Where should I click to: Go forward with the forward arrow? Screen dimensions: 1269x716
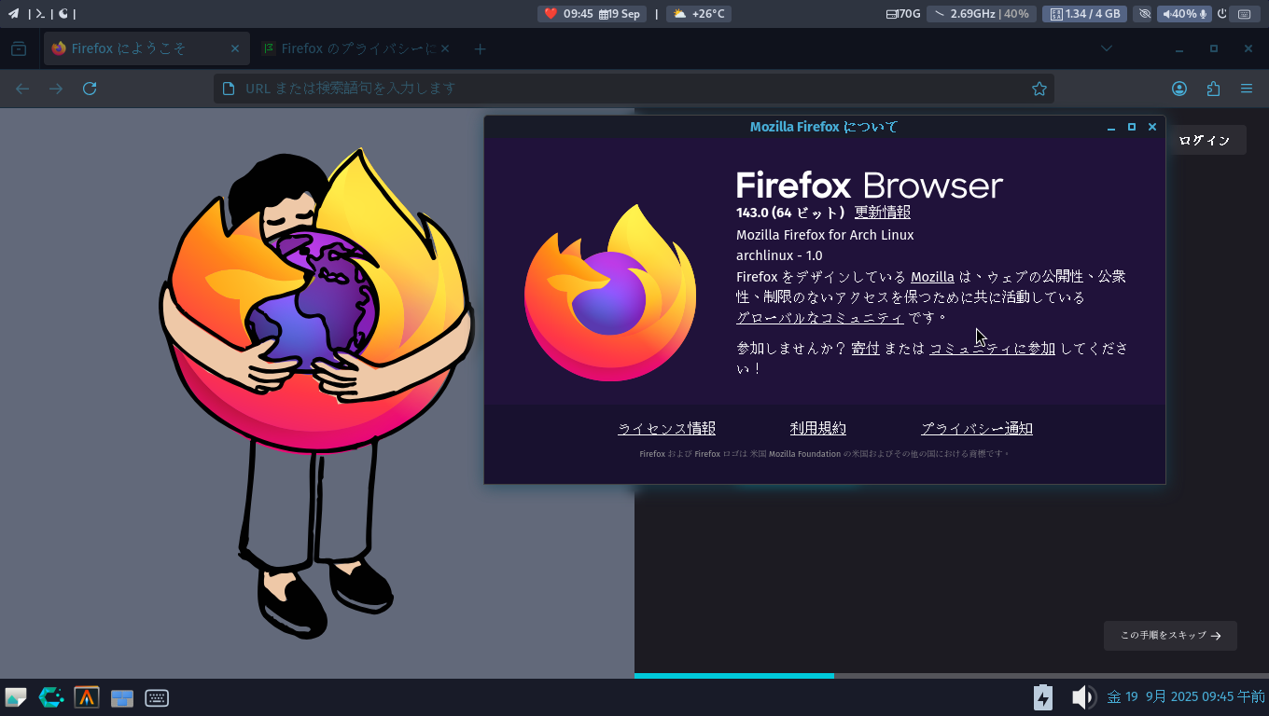[56, 89]
